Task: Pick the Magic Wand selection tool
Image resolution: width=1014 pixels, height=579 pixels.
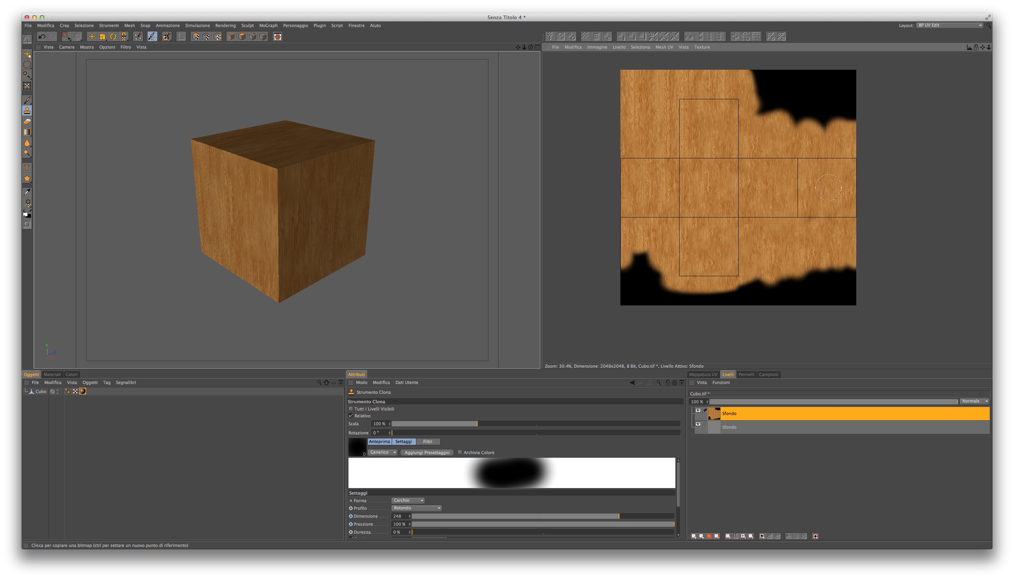Action: click(x=27, y=75)
